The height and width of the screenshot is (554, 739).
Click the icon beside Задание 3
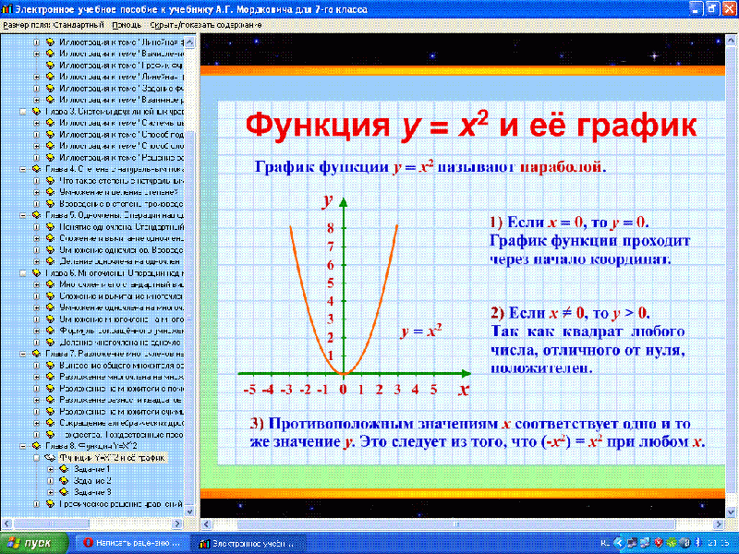pyautogui.click(x=64, y=493)
